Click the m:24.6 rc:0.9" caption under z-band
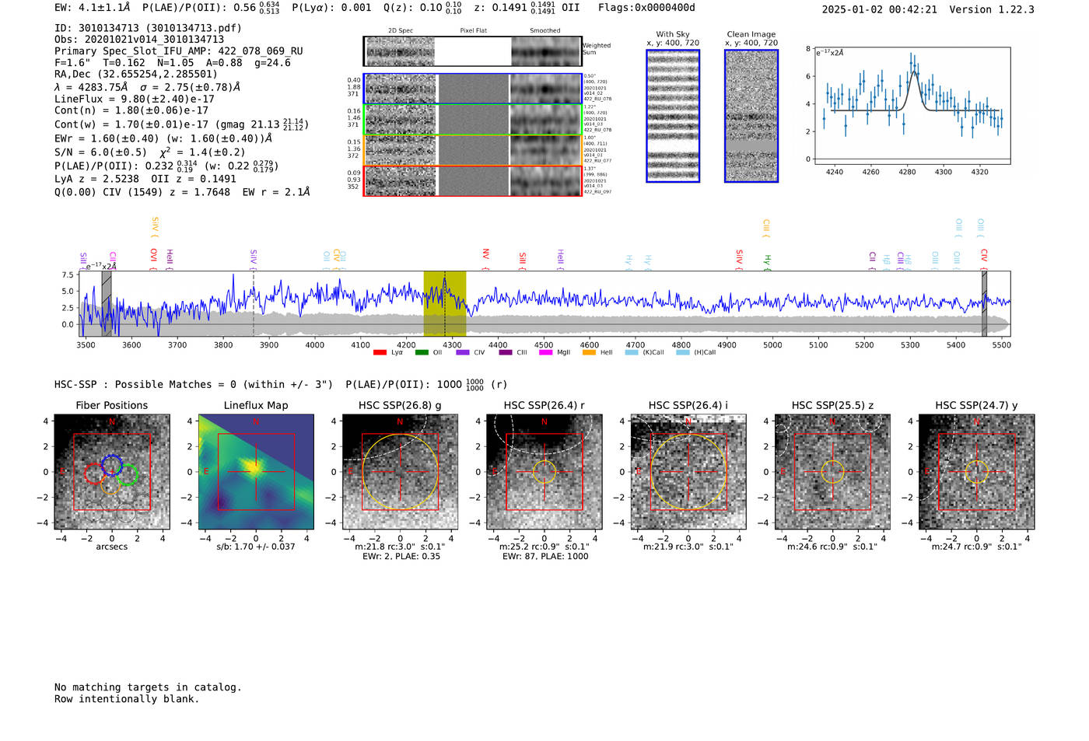1089x741 pixels. tap(832, 547)
